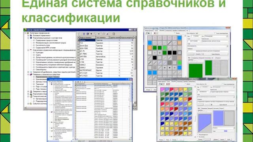Click the back arrow in the reference list toolbar

(x=79, y=34)
